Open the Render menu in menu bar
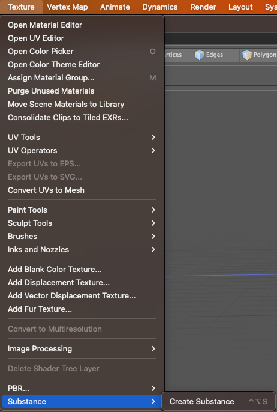This screenshot has width=277, height=412. pyautogui.click(x=203, y=7)
